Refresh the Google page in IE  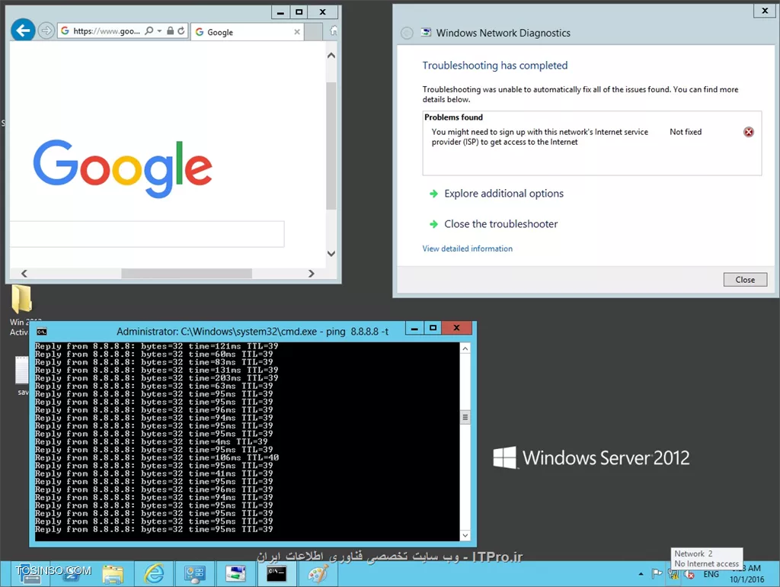181,30
